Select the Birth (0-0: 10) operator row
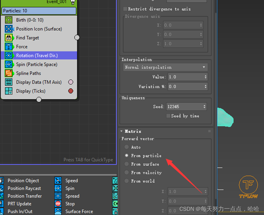The height and width of the screenshot is (215, 264). click(x=39, y=20)
